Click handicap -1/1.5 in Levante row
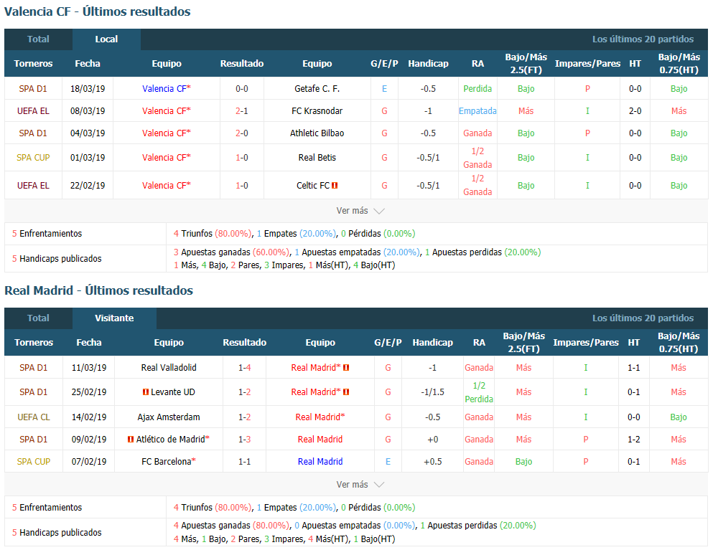 point(432,392)
